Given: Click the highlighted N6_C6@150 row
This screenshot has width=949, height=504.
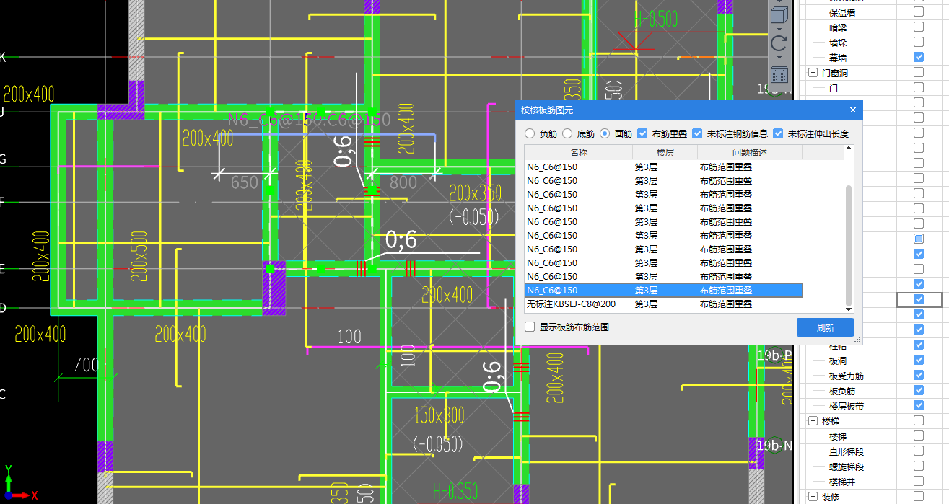Looking at the screenshot, I should coord(663,291).
